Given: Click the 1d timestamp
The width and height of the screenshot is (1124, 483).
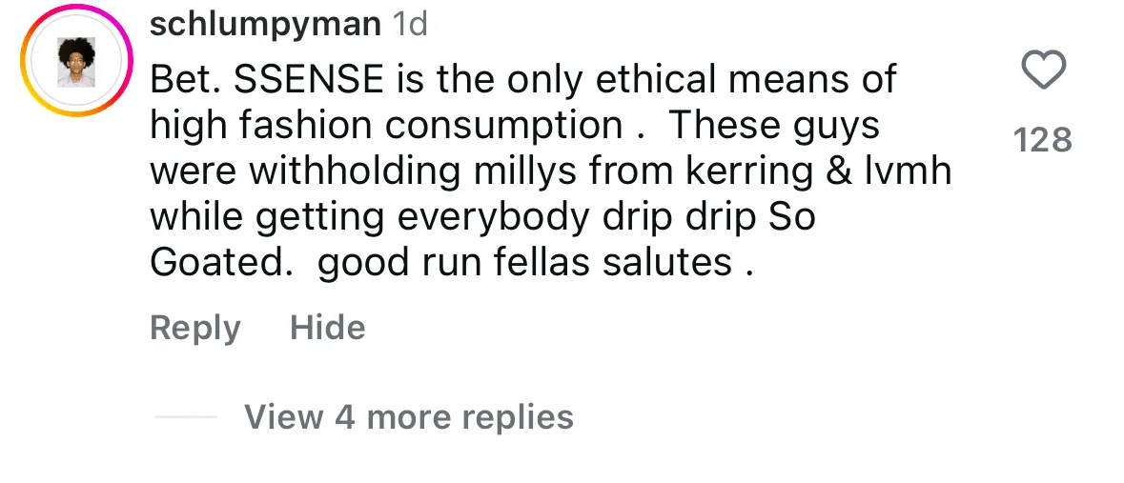Looking at the screenshot, I should (x=410, y=26).
